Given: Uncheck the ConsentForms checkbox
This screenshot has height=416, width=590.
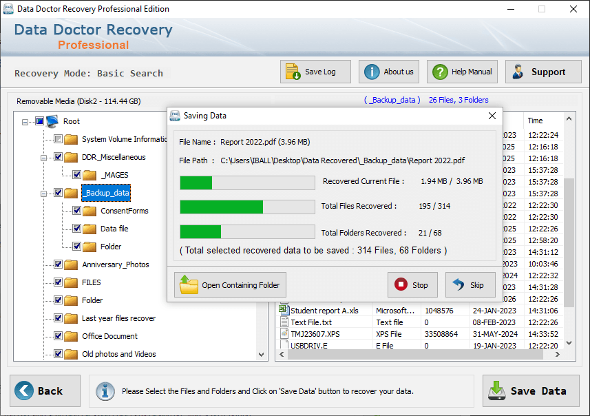Looking at the screenshot, I should pos(76,211).
